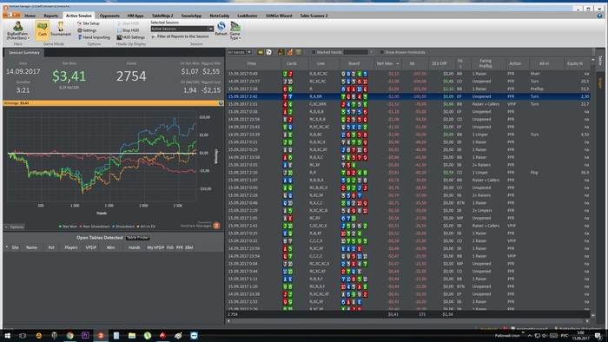Select the Session Summary tab
This screenshot has height=342, width=608.
24,53
